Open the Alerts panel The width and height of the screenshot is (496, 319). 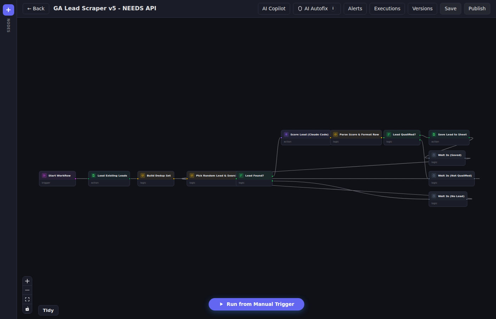click(355, 9)
